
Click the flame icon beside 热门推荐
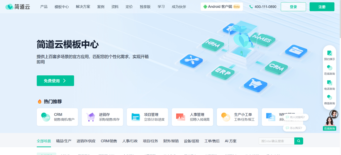[x=40, y=101]
